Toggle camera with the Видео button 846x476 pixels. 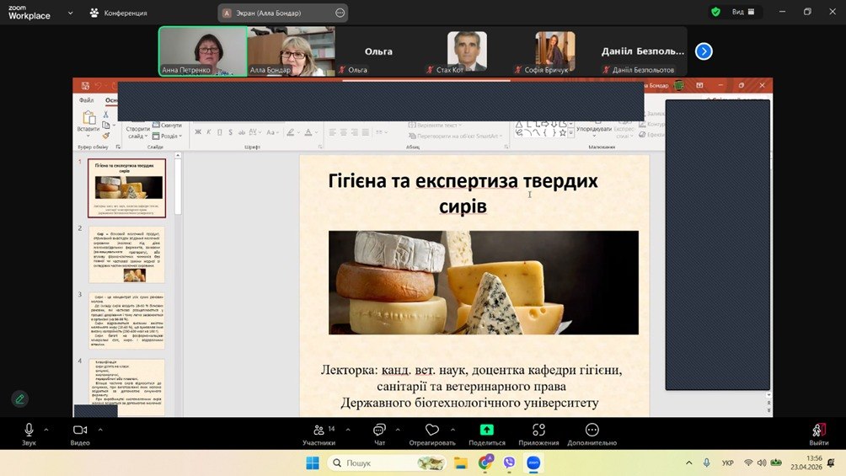[80, 431]
